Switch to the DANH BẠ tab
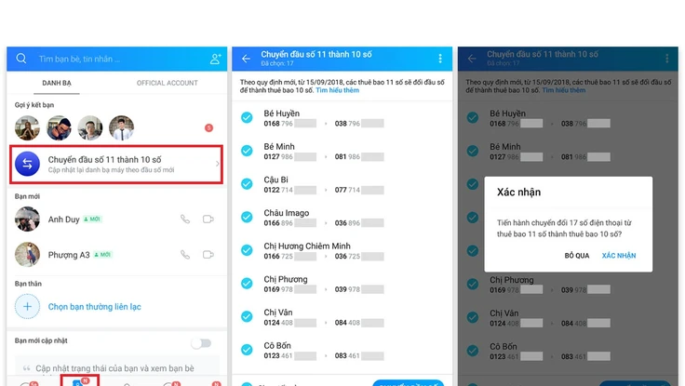This screenshot has width=685, height=386. click(57, 83)
